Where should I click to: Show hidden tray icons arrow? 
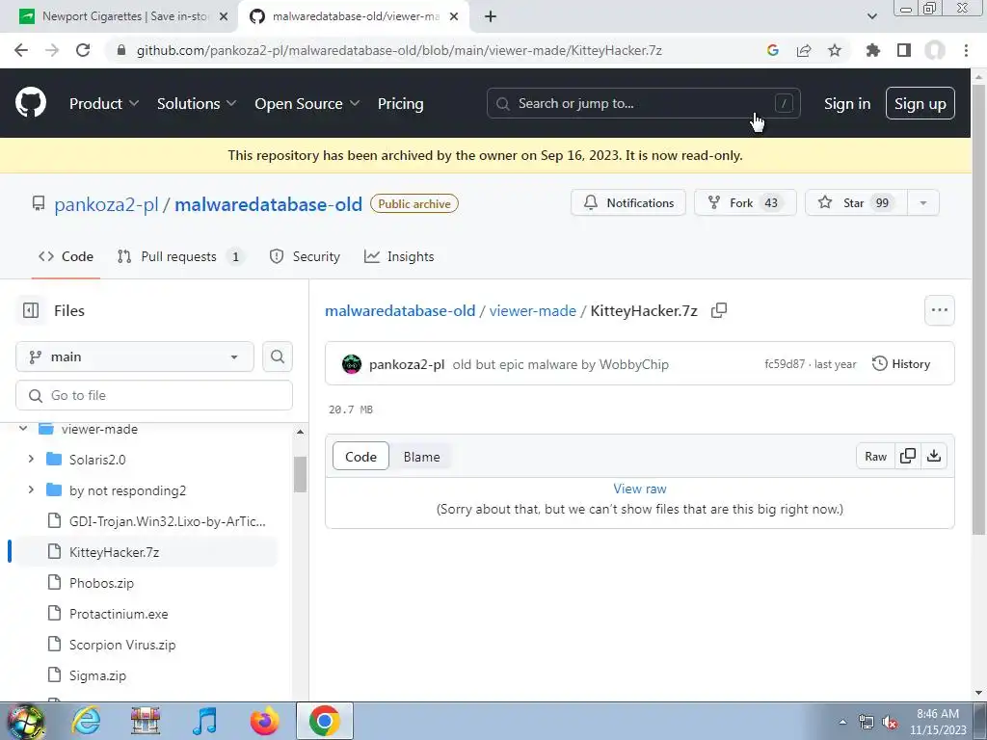(x=842, y=723)
